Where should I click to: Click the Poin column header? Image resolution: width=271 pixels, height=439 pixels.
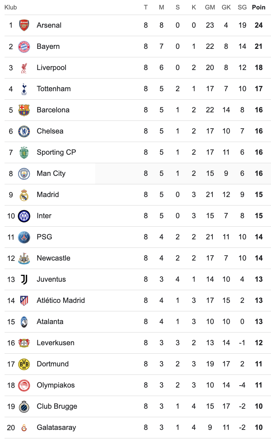point(259,7)
